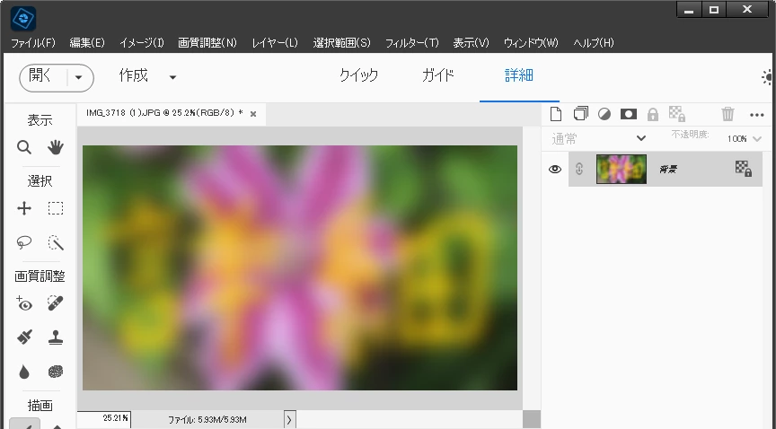This screenshot has width=776, height=429.
Task: Open the dropdown arrow beside 開く
Action: pos(78,78)
